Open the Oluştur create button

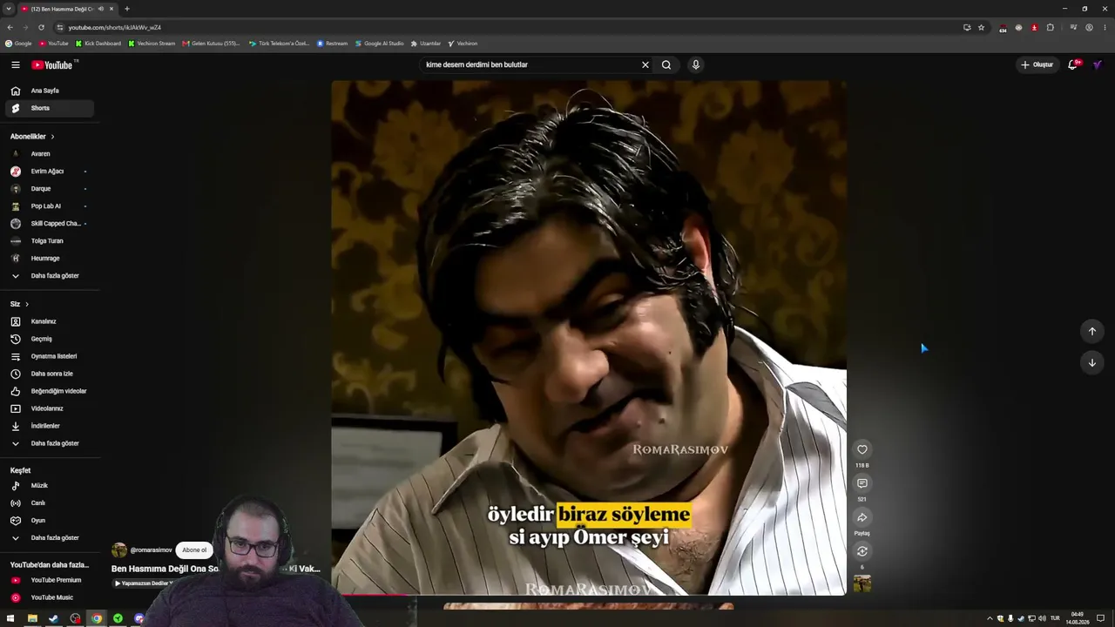(1037, 64)
